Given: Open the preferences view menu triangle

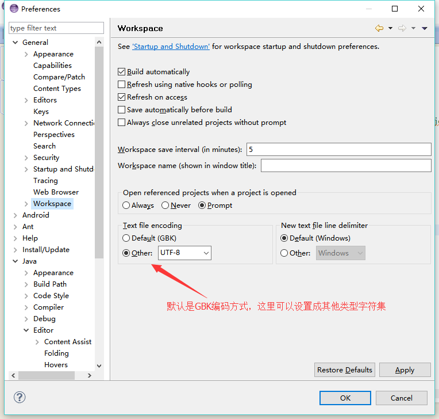Looking at the screenshot, I should pos(425,28).
